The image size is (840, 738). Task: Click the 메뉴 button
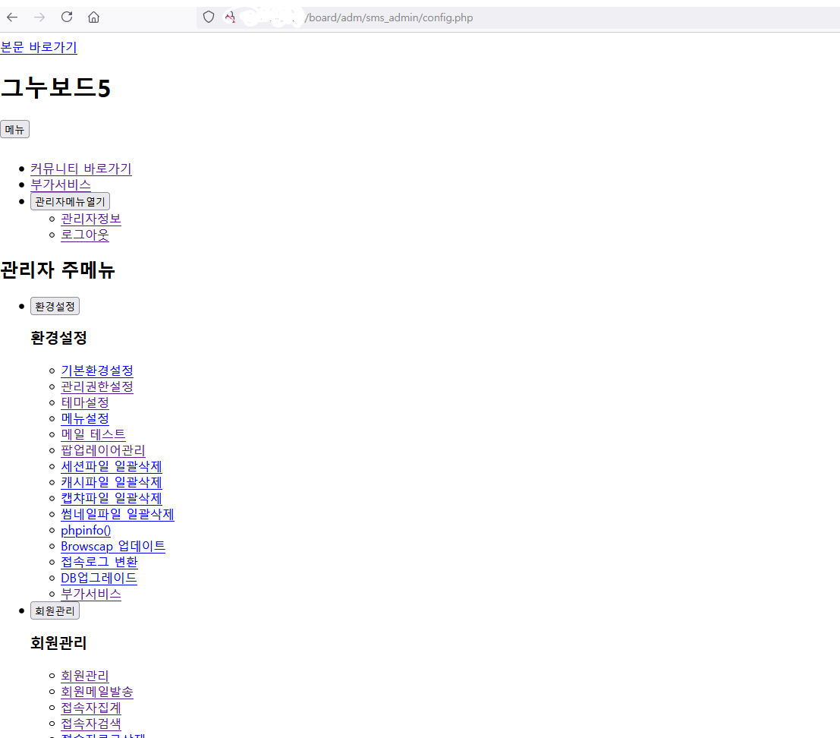[14, 129]
